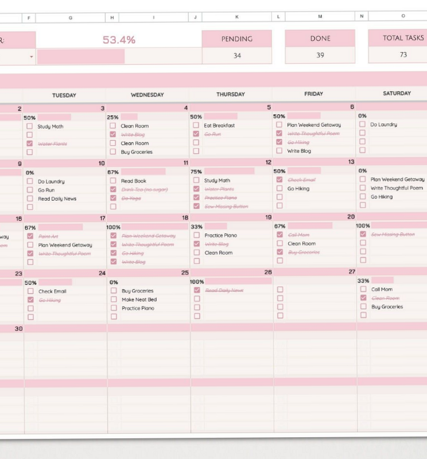Image resolution: width=427 pixels, height=459 pixels.
Task: Select column I header
Action: coord(153,17)
